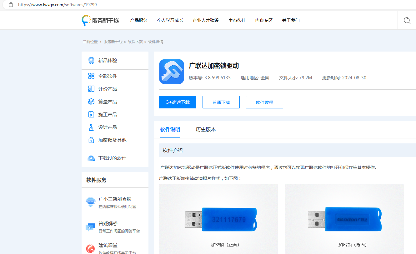The height and width of the screenshot is (254, 416).
Task: Click the 软件介绍 section header
Action: [288, 150]
